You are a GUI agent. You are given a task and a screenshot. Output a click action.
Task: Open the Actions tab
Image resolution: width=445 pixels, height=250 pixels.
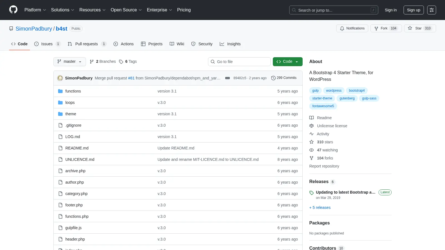coord(123,44)
